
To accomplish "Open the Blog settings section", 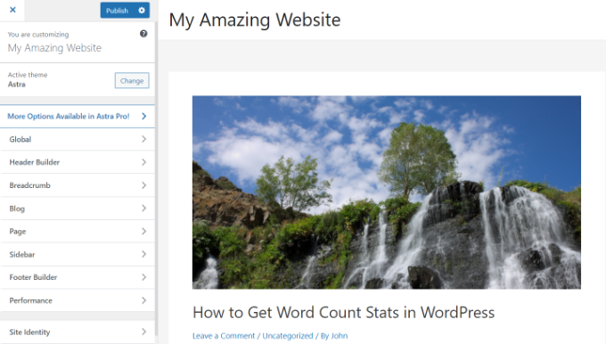I will pyautogui.click(x=78, y=209).
